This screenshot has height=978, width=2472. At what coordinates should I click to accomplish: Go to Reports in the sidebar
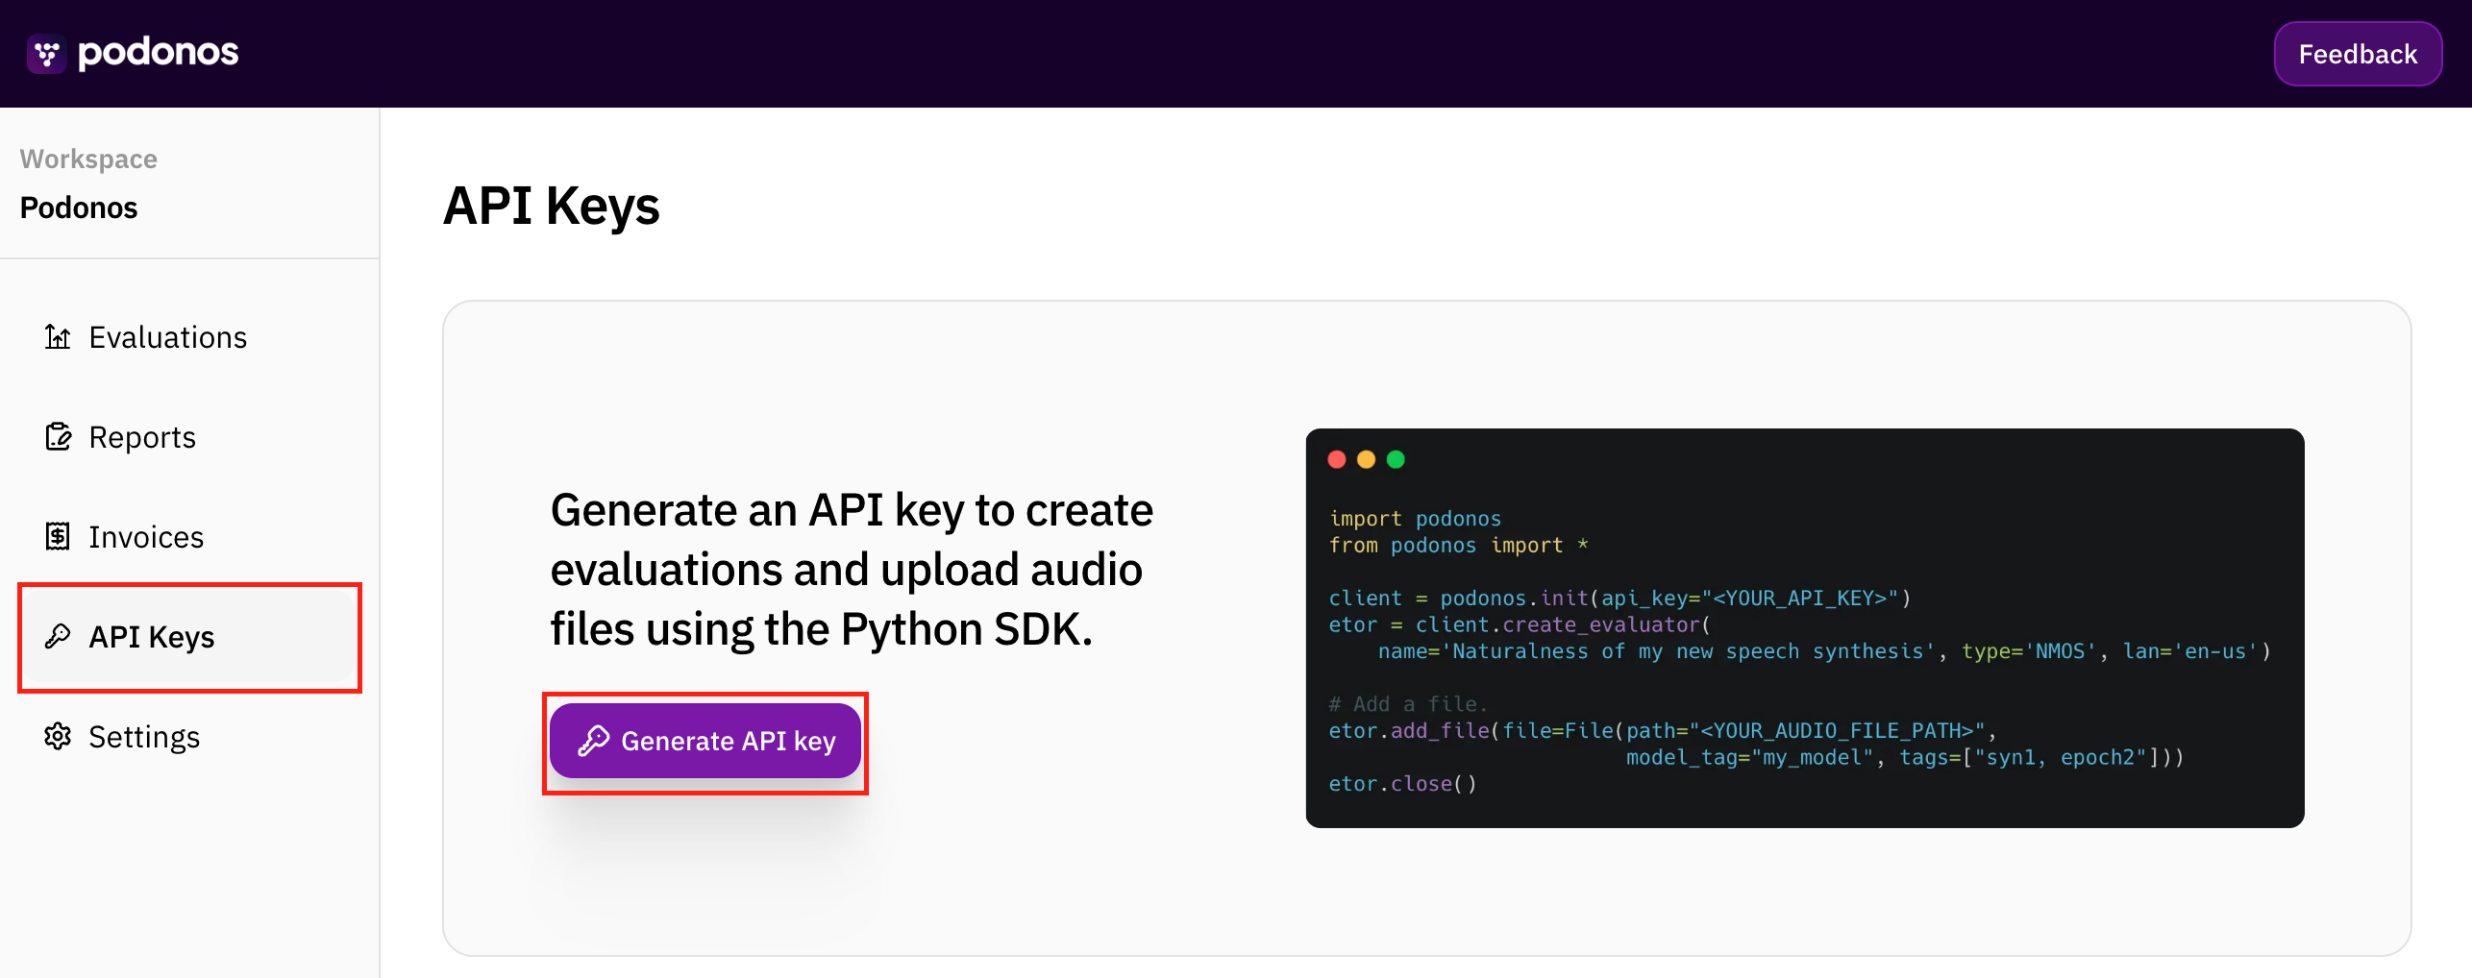[189, 437]
